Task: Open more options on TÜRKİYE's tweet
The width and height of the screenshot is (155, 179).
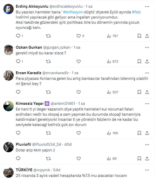Action: pyautogui.click(x=147, y=170)
